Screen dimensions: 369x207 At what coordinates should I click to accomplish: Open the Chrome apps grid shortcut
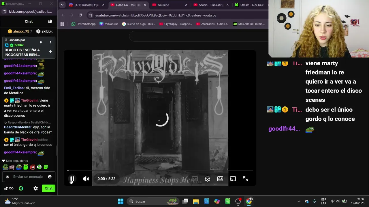[x=62, y=24]
